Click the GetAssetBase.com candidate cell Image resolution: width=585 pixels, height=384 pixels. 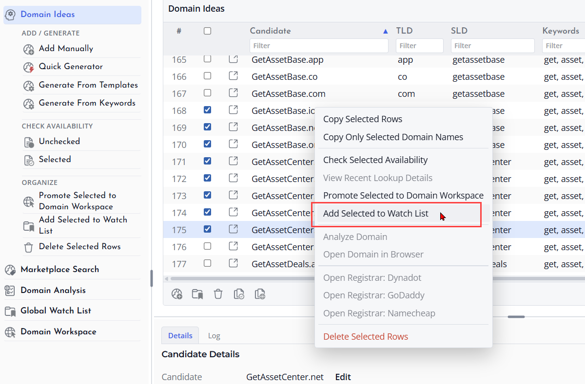click(289, 93)
